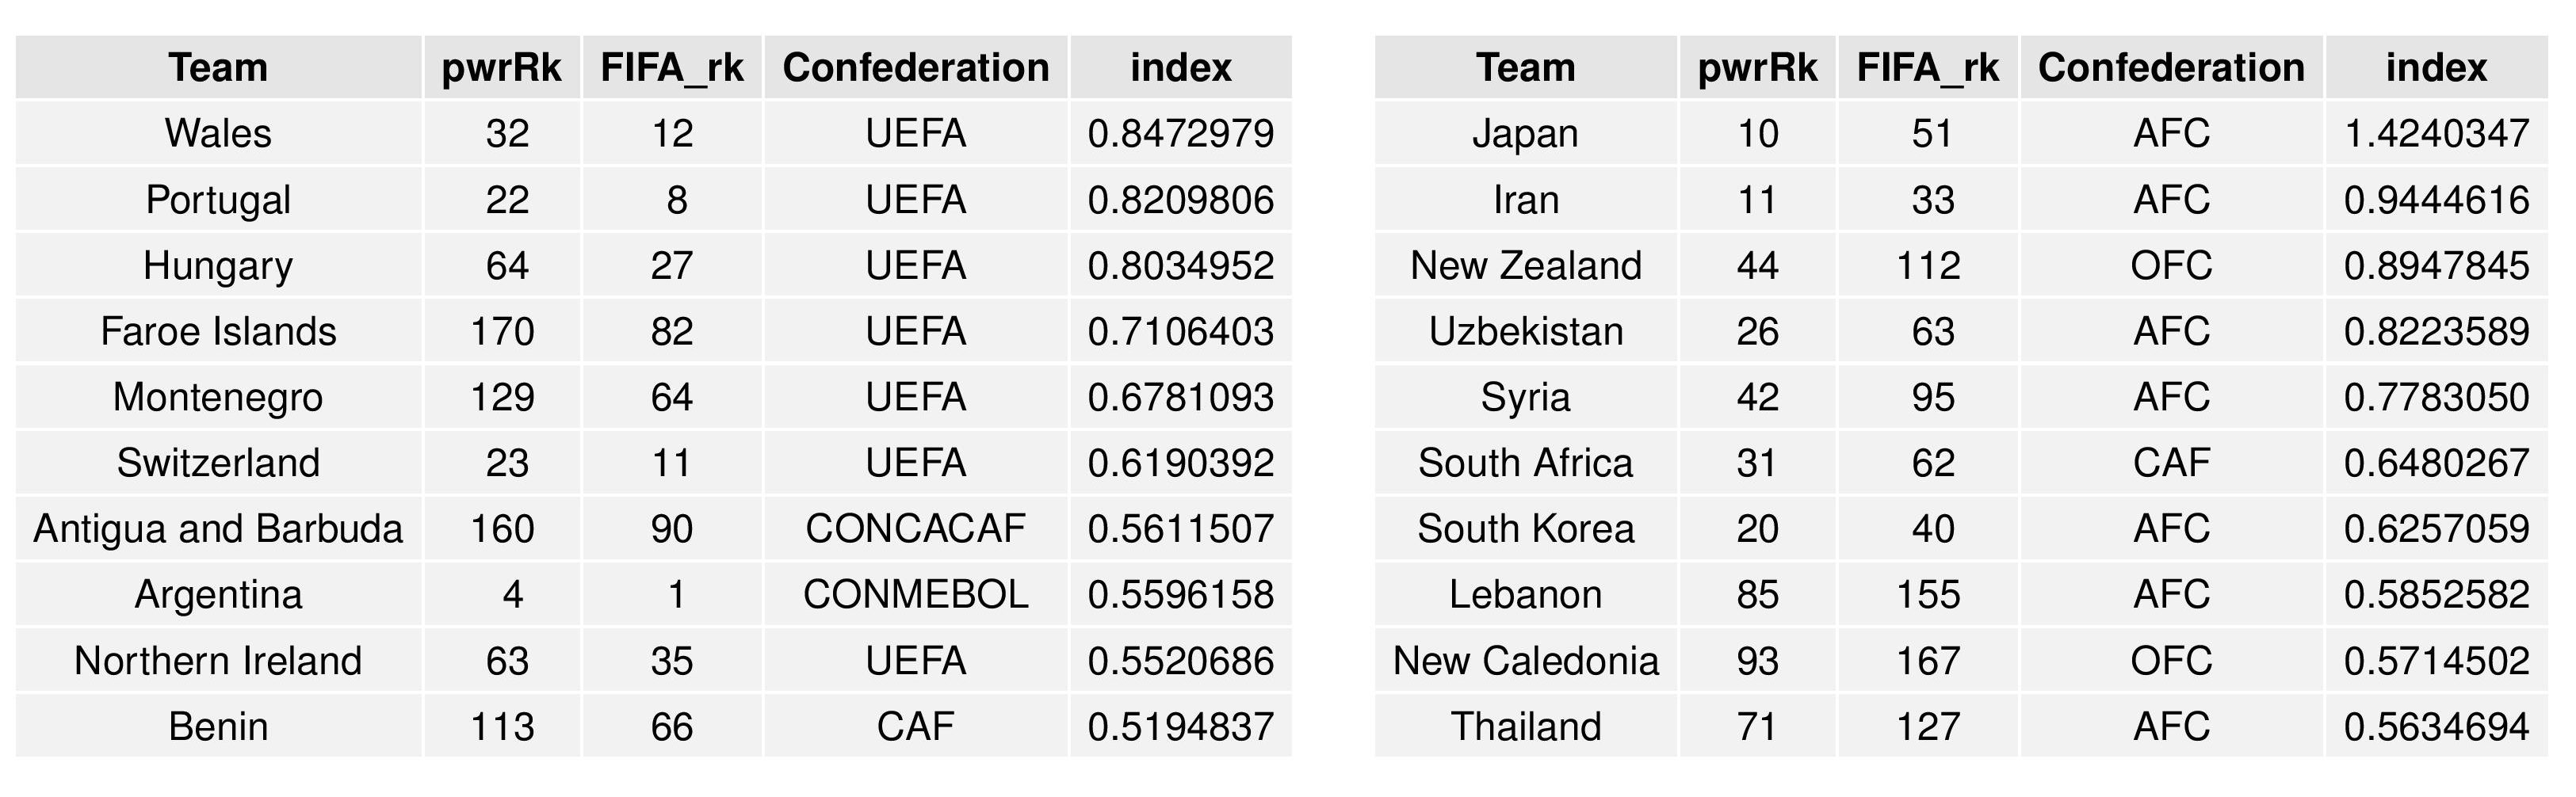
Task: Click Thailand's index value 0.5634694
Action: 2436,726
